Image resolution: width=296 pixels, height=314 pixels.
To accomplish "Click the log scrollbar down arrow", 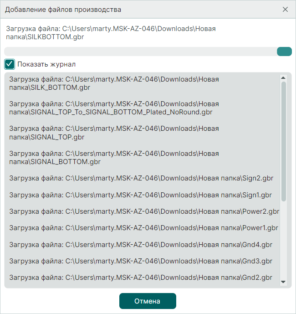I will [x=283, y=282].
